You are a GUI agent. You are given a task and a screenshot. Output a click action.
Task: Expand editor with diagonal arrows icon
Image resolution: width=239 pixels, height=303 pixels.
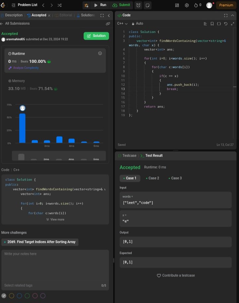233,24
